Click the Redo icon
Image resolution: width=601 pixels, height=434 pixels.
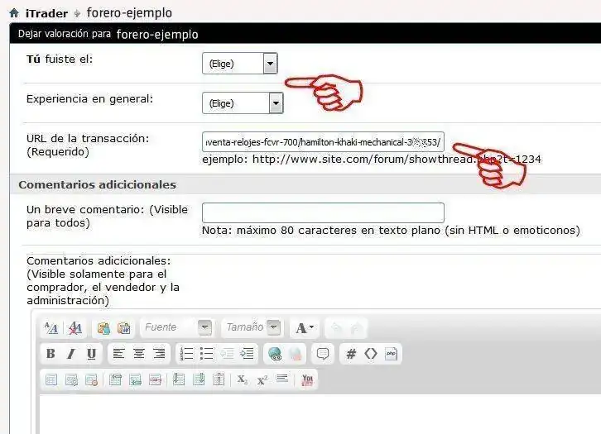(357, 328)
